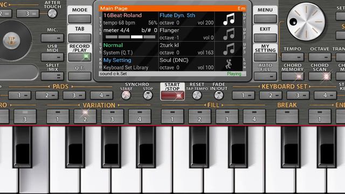
Task: Click the meter 4/4 value
Action: (116, 30)
